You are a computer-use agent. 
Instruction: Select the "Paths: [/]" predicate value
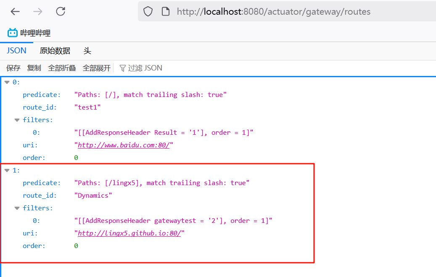[x=151, y=95]
